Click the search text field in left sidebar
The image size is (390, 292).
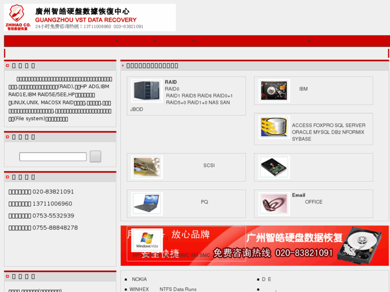pos(53,156)
